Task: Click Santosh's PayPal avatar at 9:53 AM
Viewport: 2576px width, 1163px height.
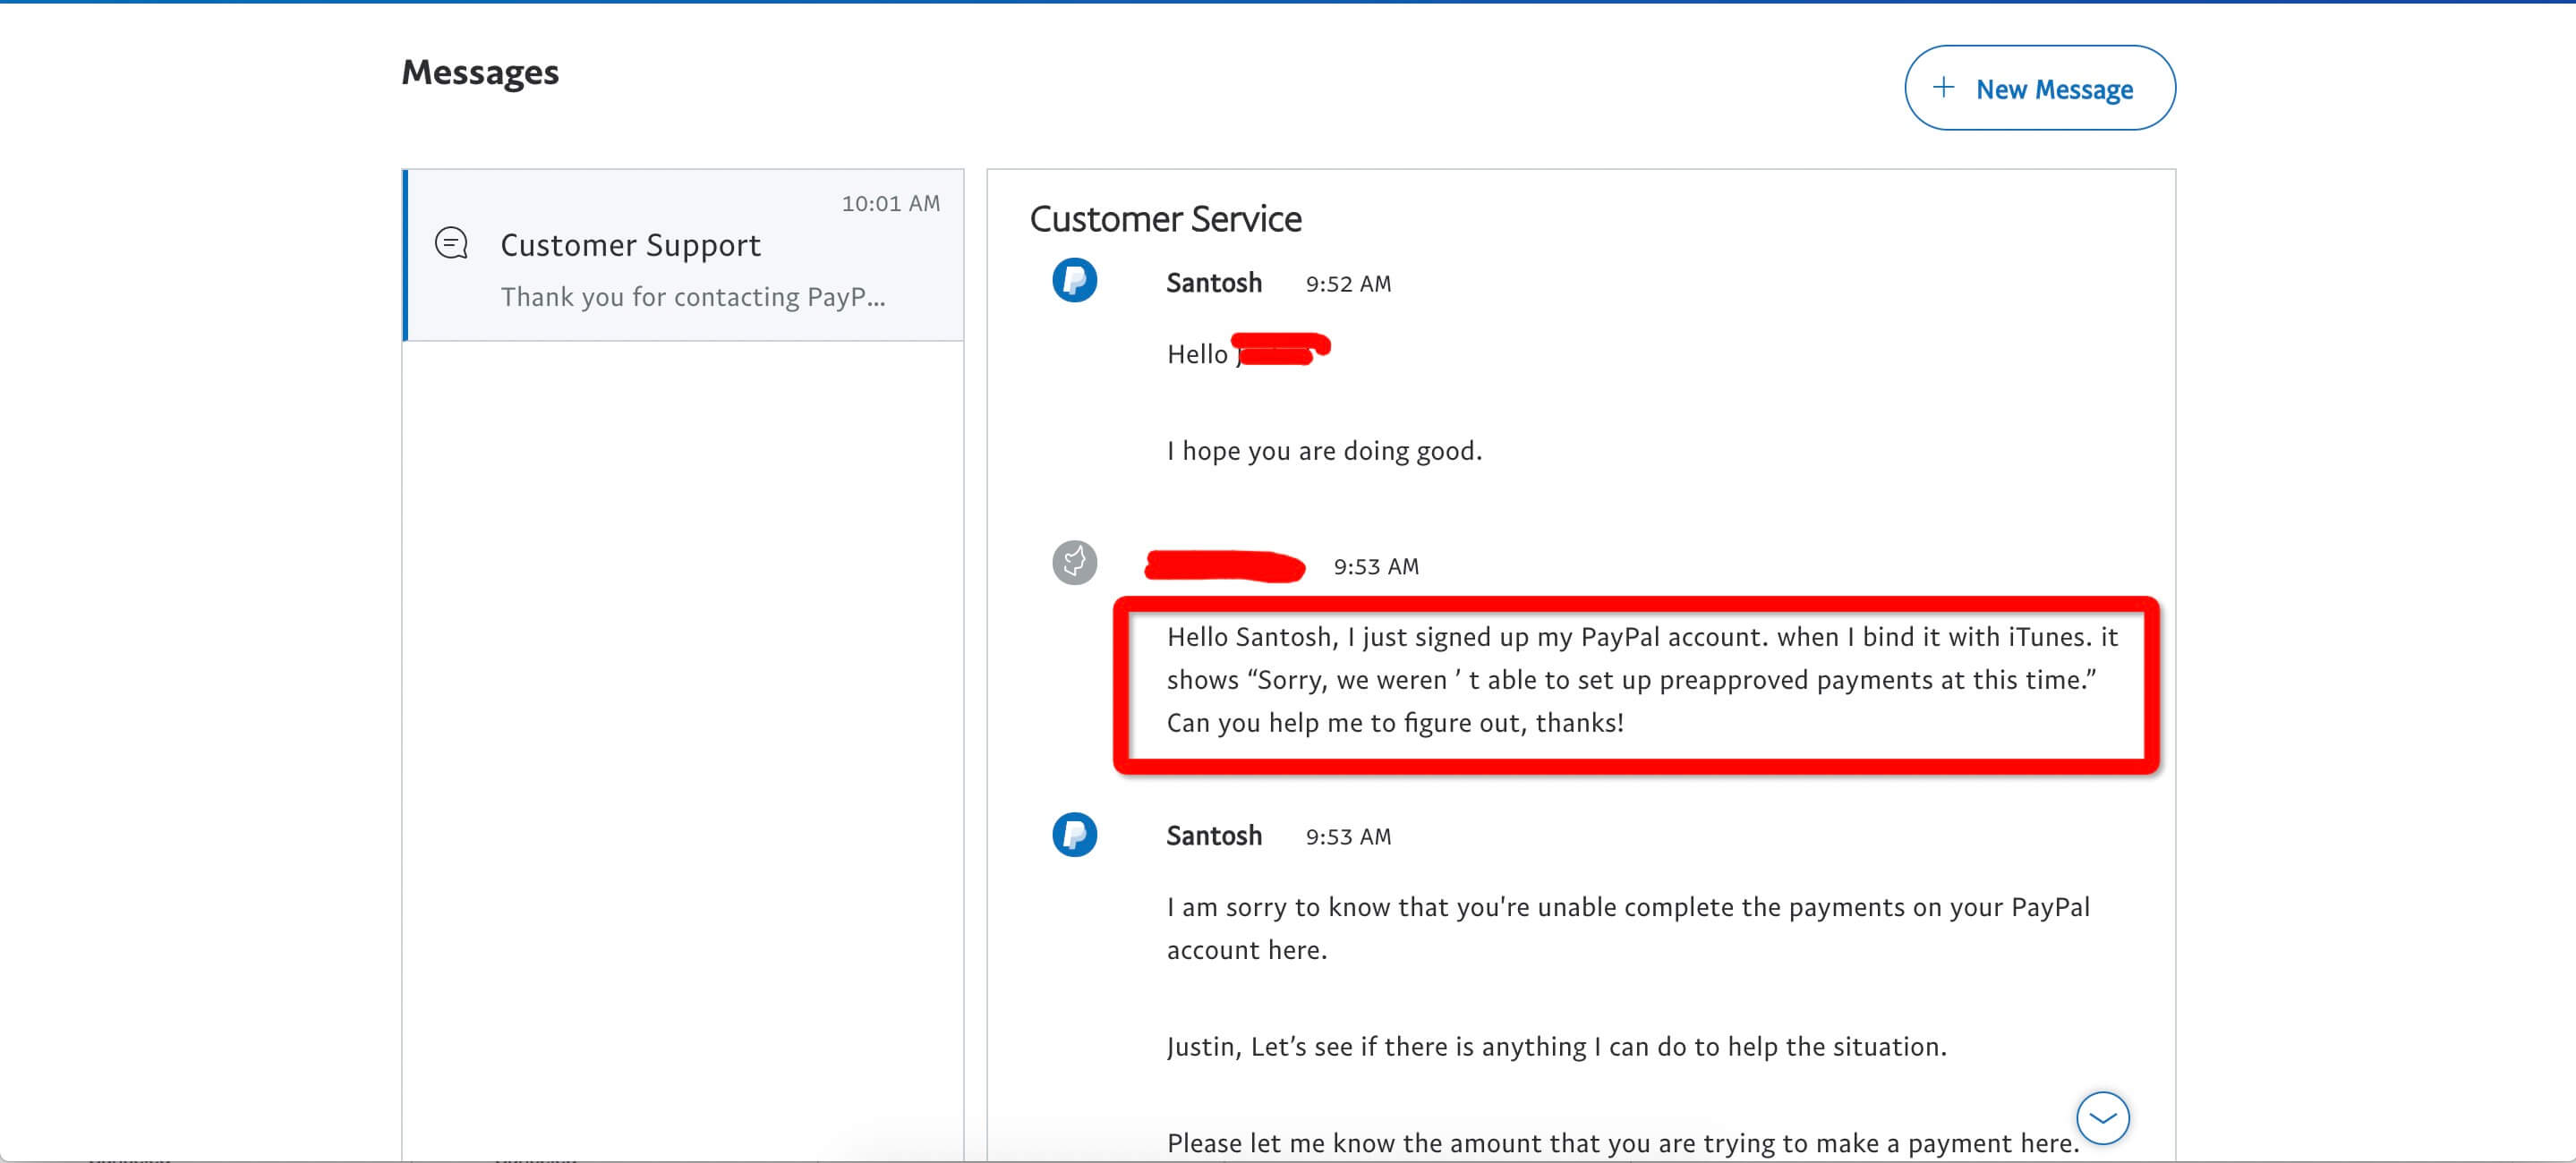Action: click(1074, 835)
